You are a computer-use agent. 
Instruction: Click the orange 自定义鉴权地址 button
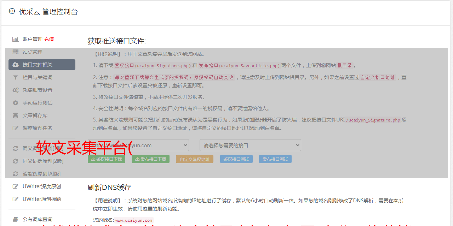pos(195,159)
